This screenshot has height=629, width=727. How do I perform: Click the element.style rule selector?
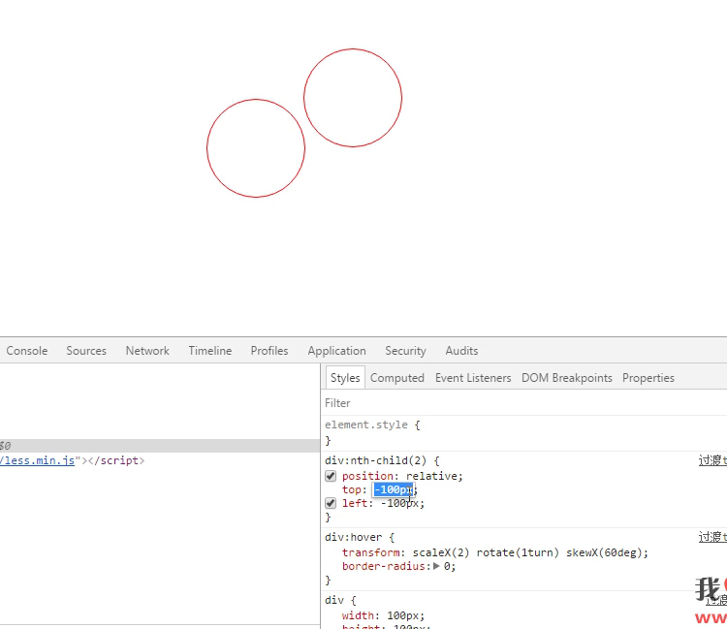(x=366, y=425)
